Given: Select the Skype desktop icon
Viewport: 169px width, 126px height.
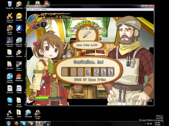Looking at the screenshot, I should [10, 102].
